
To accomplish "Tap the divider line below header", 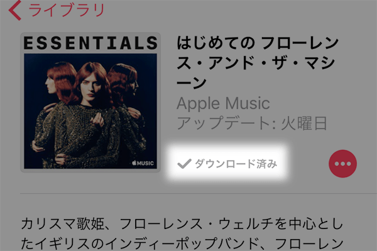I will 199,193.
